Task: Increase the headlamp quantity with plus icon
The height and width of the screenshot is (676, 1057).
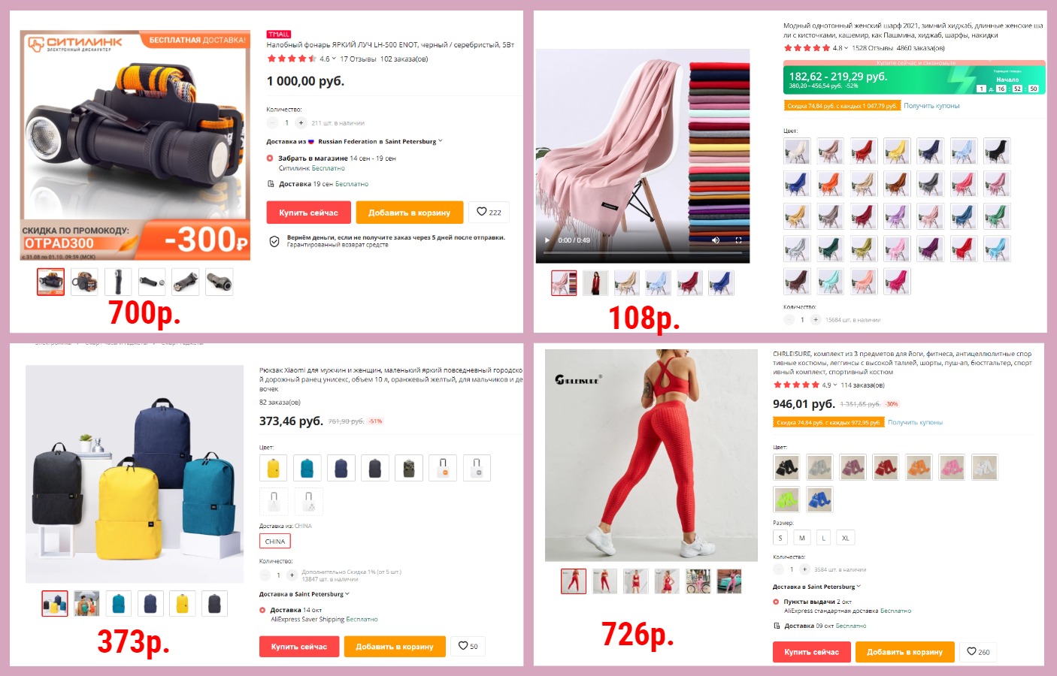Action: [301, 122]
